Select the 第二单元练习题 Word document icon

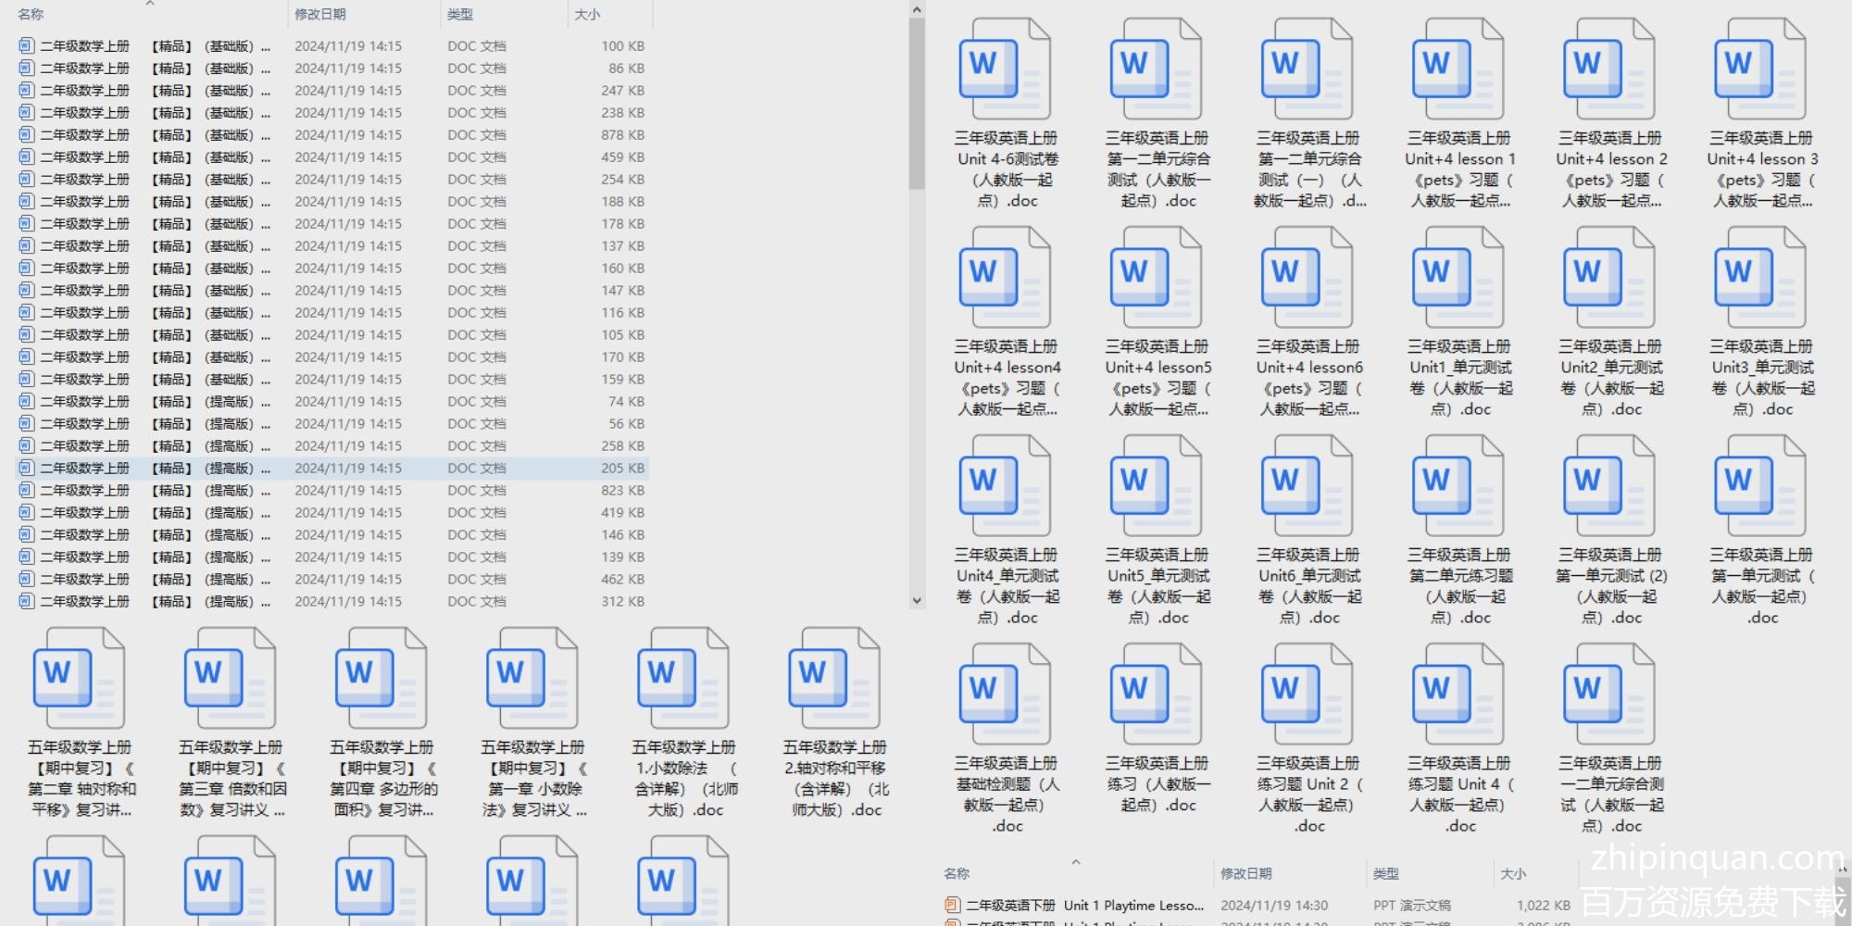coord(1458,486)
